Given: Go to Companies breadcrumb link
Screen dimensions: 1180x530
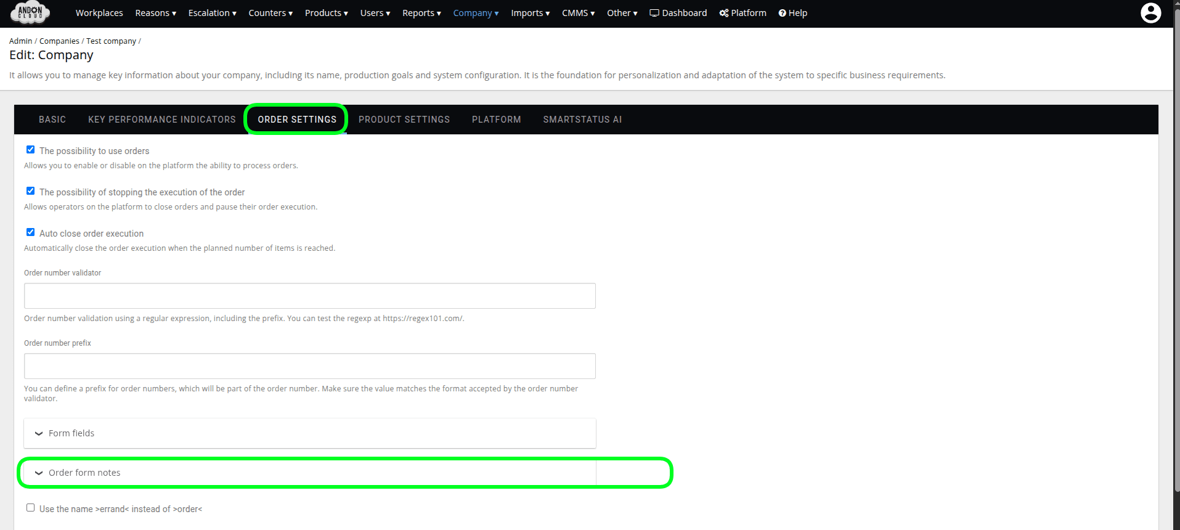Looking at the screenshot, I should point(59,41).
